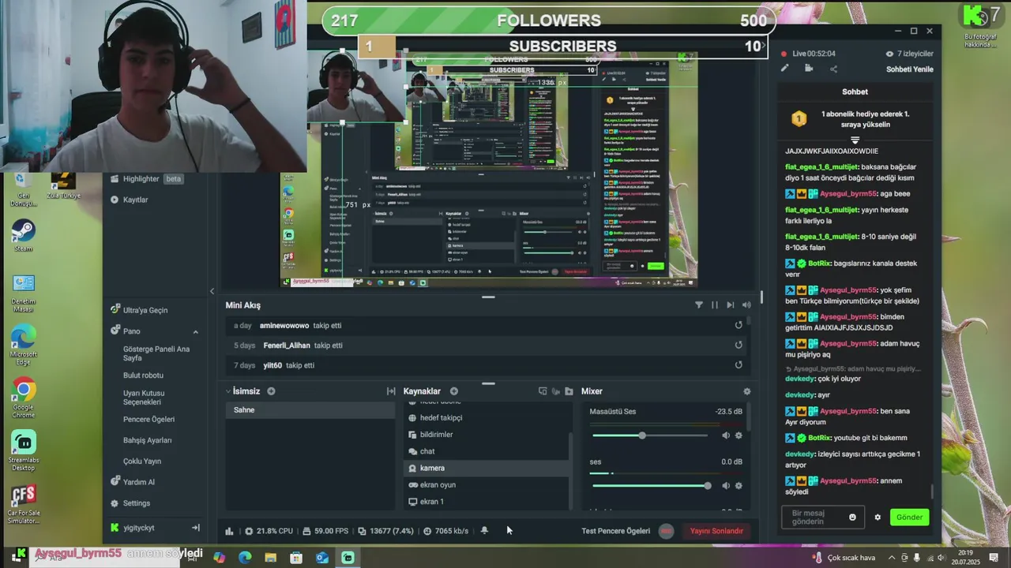Log out next to yigitcykyt

click(196, 528)
